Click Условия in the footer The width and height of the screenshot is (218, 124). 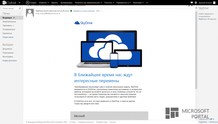pyautogui.click(x=73, y=122)
